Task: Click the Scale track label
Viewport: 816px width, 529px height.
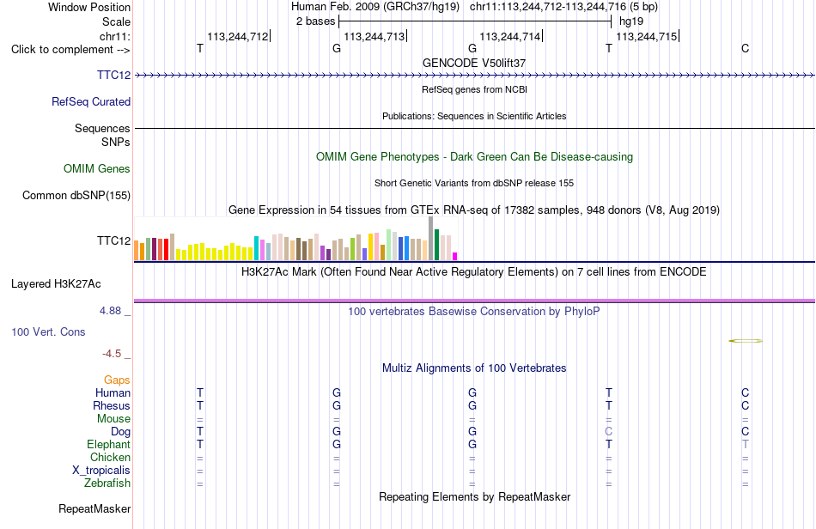Action: point(116,21)
